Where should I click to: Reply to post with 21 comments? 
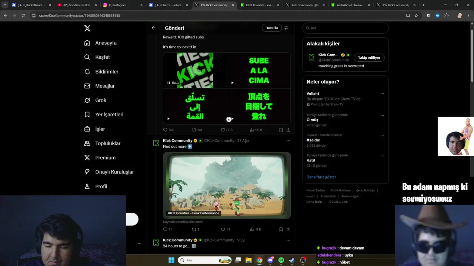point(167,229)
